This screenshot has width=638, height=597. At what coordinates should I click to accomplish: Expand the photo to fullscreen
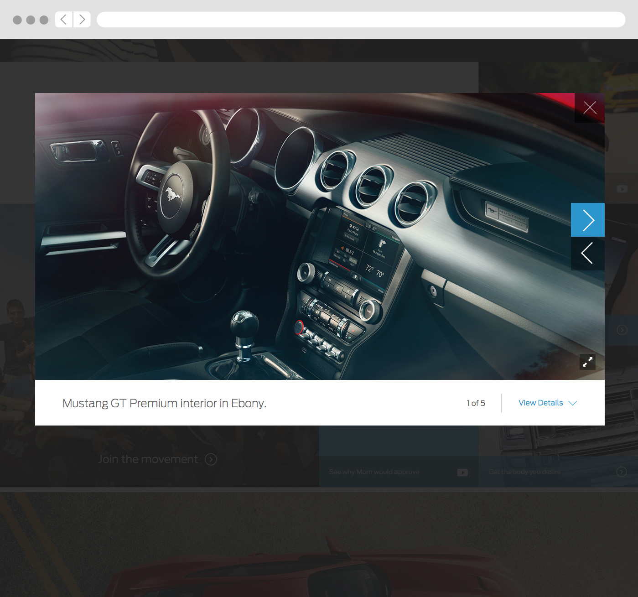point(588,362)
